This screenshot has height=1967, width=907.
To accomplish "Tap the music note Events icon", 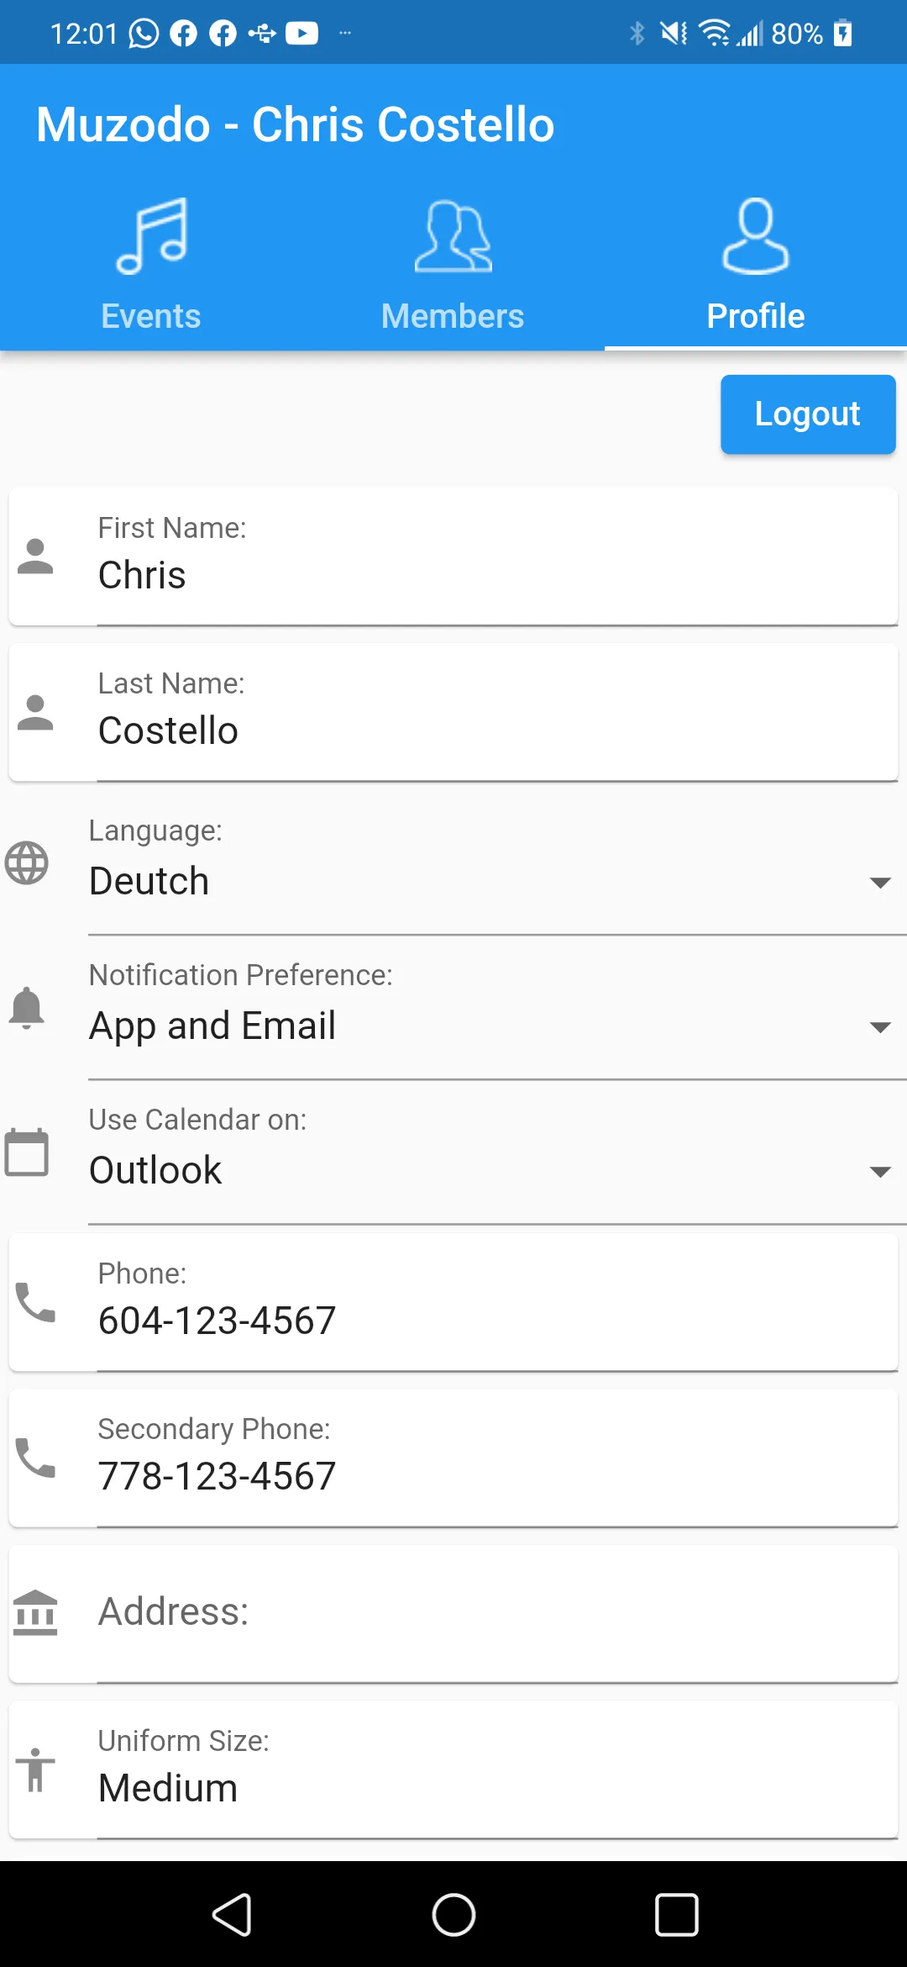I will tap(152, 235).
